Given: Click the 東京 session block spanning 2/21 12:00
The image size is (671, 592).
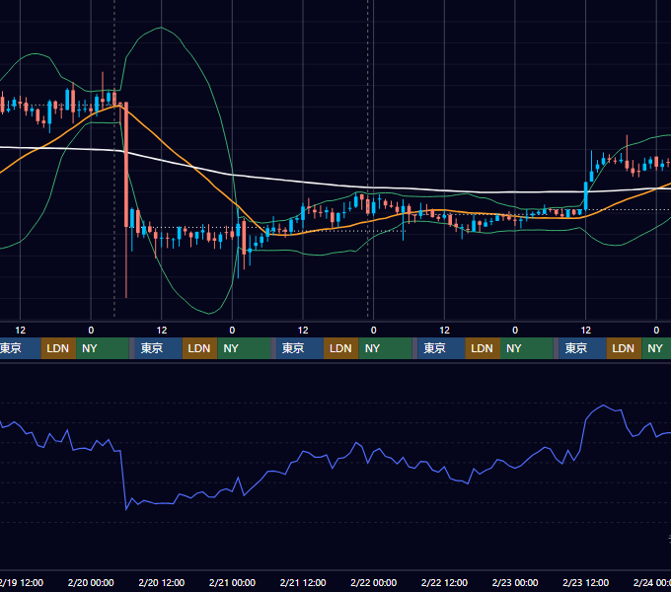Looking at the screenshot, I should (x=300, y=348).
